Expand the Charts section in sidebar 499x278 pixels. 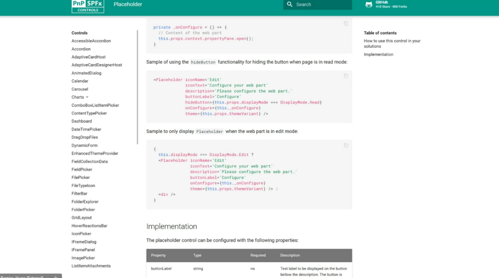[x=87, y=97]
